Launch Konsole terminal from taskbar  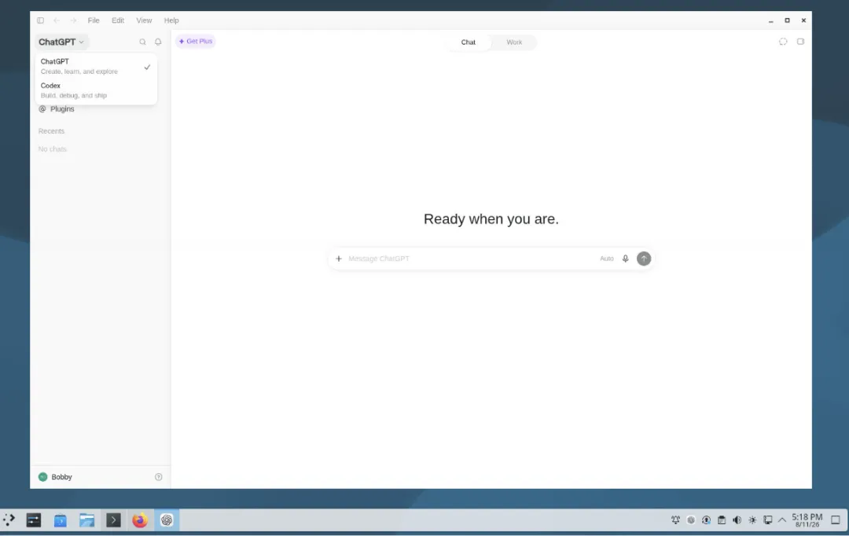click(x=113, y=520)
